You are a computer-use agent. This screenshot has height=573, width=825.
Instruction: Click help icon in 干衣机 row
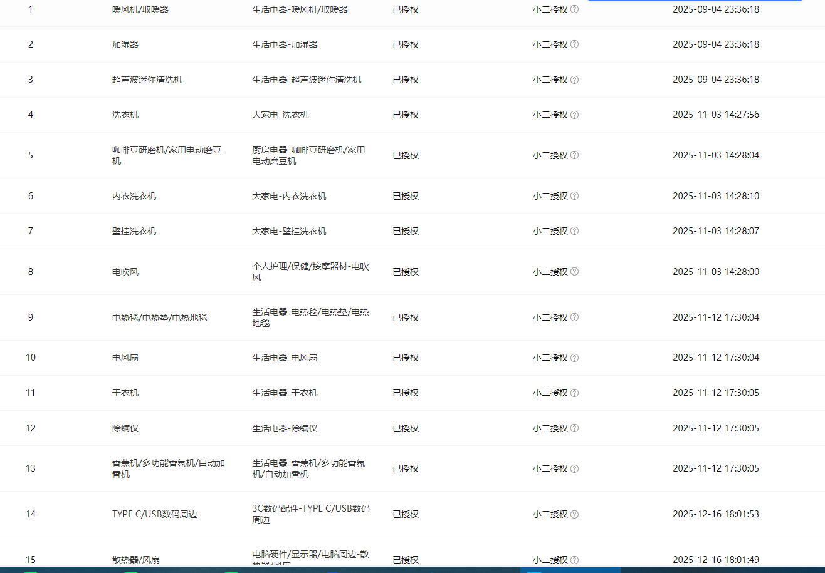coord(574,393)
